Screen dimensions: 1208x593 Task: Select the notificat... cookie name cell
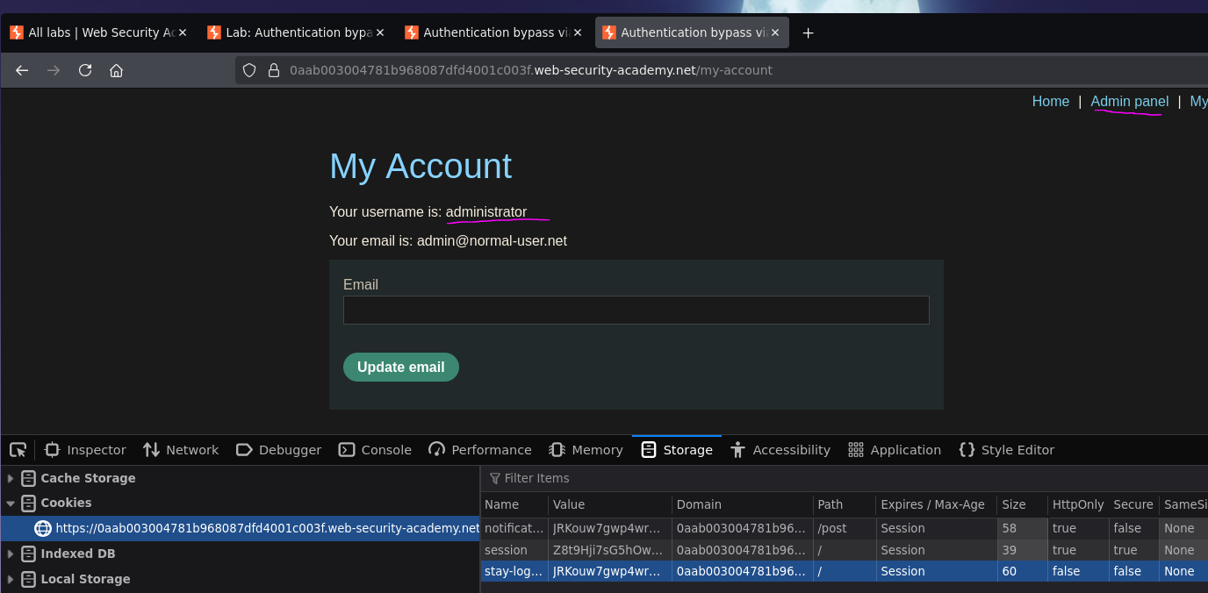pyautogui.click(x=514, y=528)
